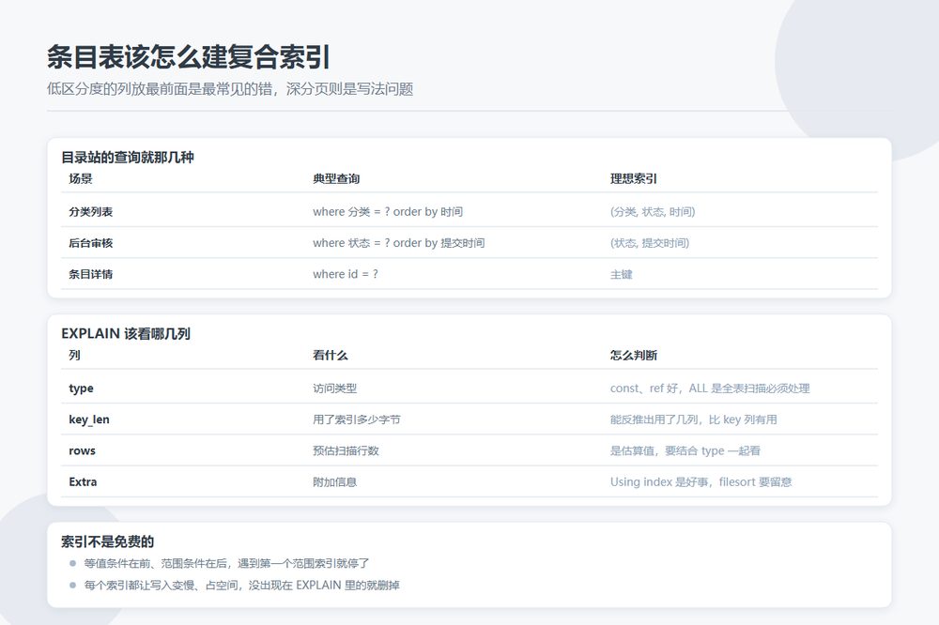Select subtitle starting with 低区分度的列放最前面

pos(230,89)
